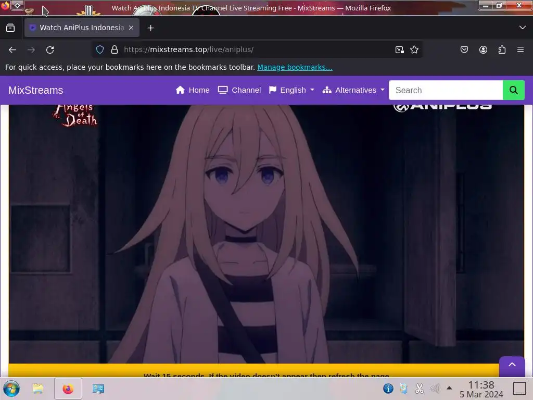Expand the Alternatives dropdown
533x400 pixels.
[353, 90]
